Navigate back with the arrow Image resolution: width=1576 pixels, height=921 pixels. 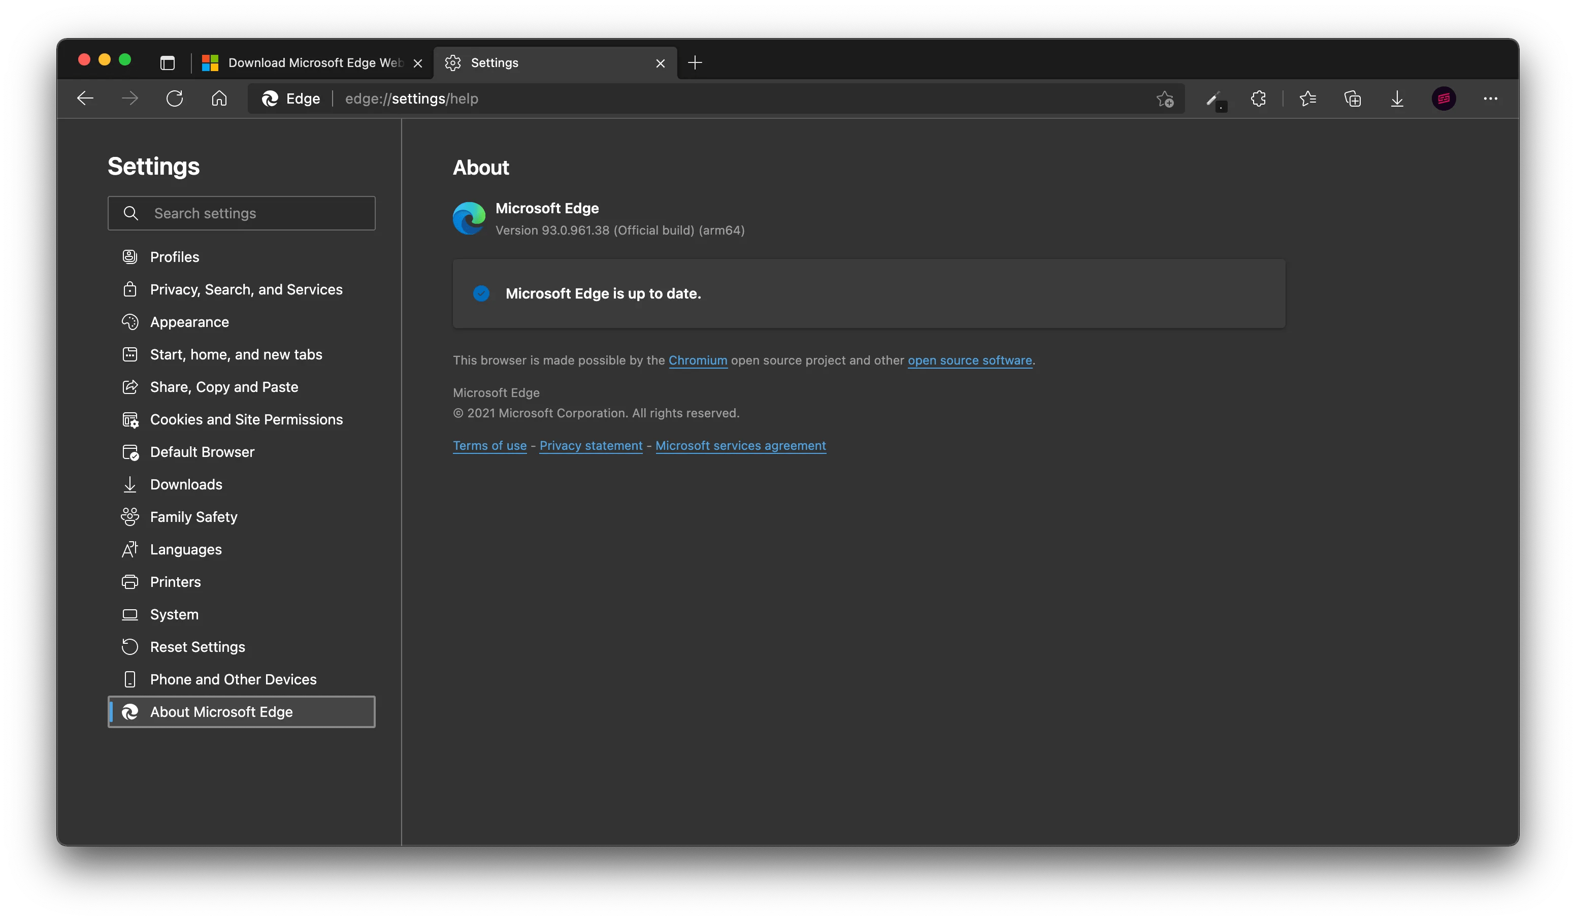(x=86, y=98)
